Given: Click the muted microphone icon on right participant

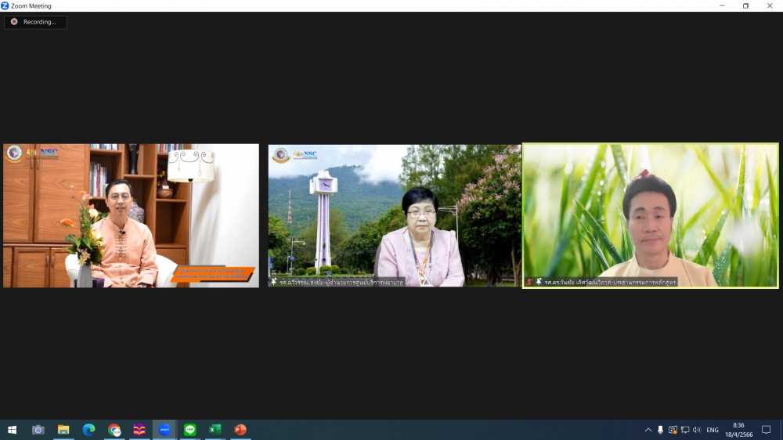Looking at the screenshot, I should point(529,282).
